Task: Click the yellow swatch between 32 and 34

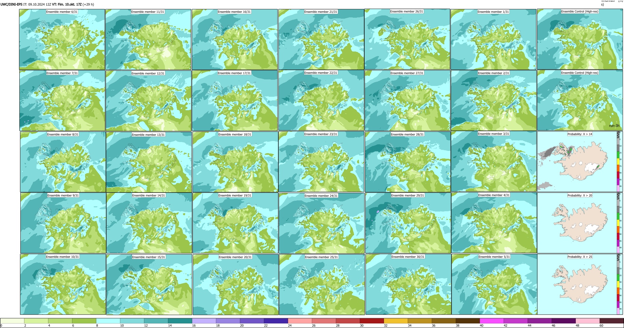Action: [396, 321]
